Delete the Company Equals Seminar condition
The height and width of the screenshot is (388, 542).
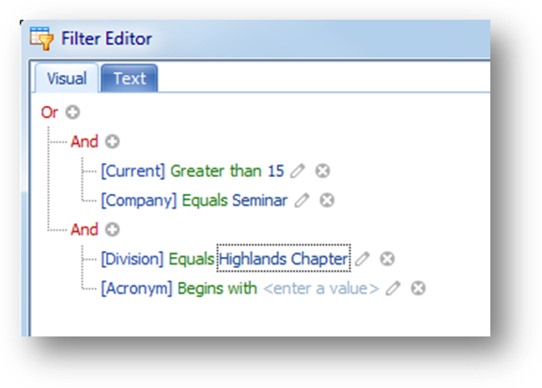[x=327, y=200]
